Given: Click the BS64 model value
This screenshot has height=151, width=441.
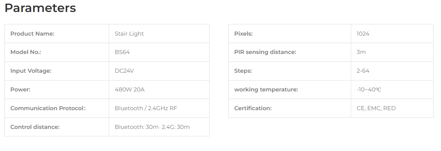Looking at the screenshot, I should tap(122, 52).
